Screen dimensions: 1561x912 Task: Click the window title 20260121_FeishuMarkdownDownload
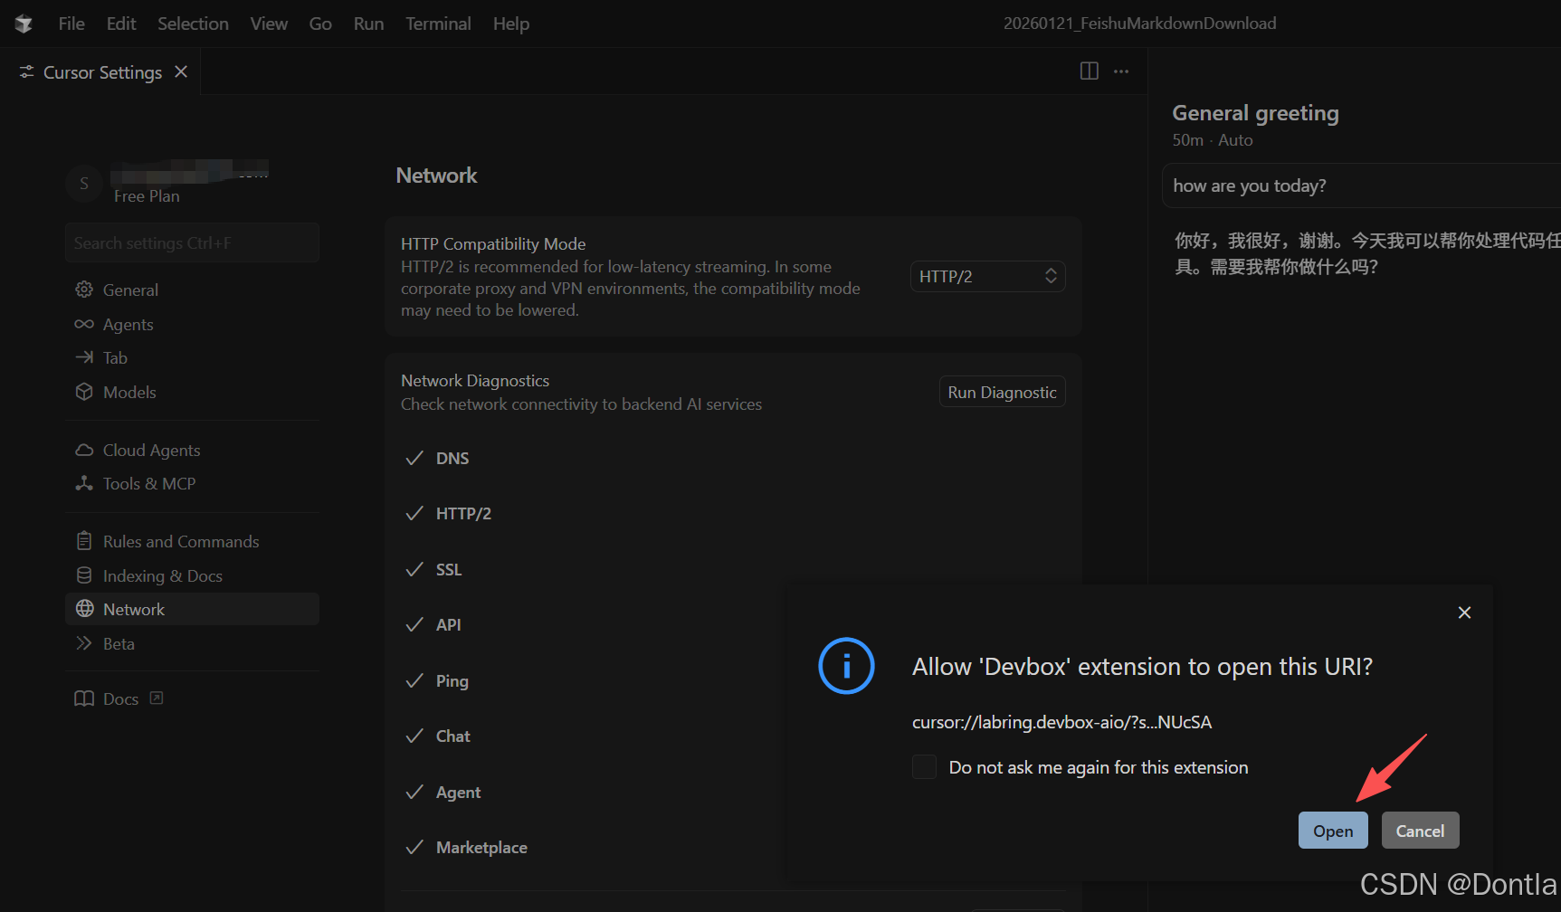pos(1139,24)
